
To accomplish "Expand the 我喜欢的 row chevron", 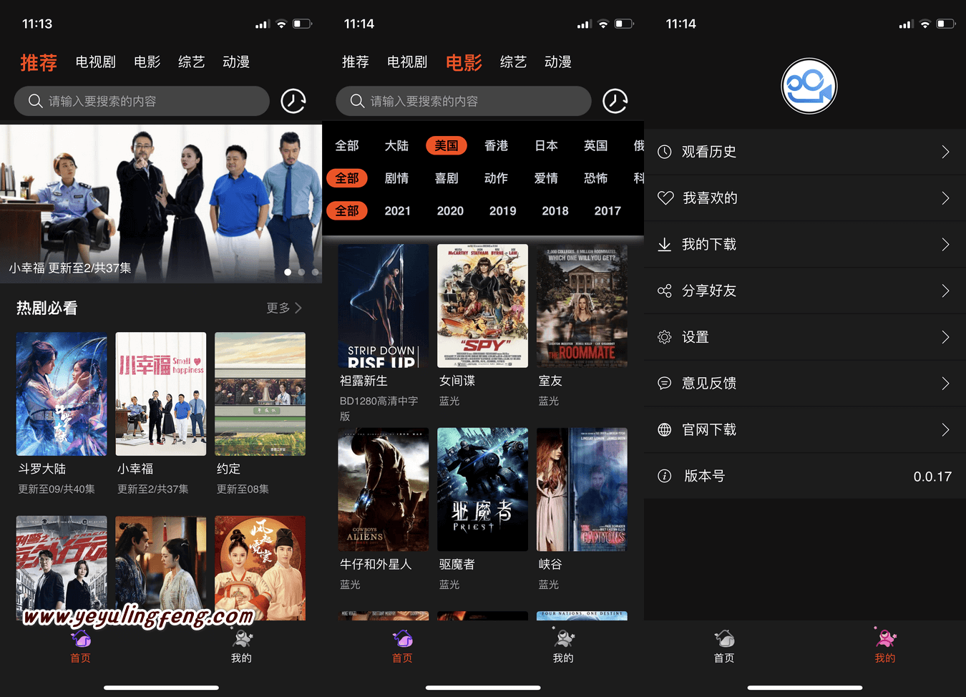I will pos(946,198).
